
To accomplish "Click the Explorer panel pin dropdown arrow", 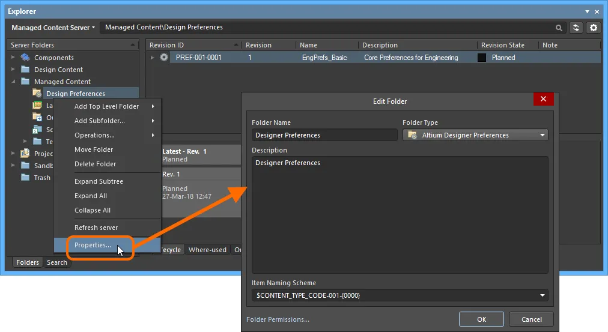I will [x=587, y=11].
